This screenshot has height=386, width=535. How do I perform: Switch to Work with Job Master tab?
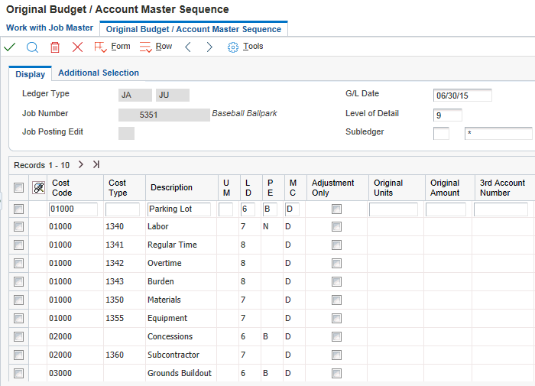[50, 28]
